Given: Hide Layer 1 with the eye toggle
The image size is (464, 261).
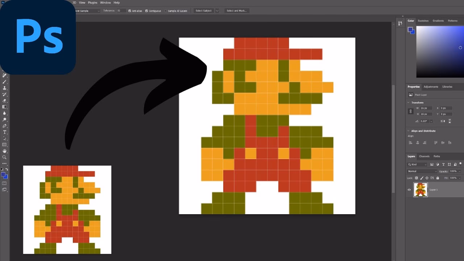Looking at the screenshot, I should click(x=409, y=190).
